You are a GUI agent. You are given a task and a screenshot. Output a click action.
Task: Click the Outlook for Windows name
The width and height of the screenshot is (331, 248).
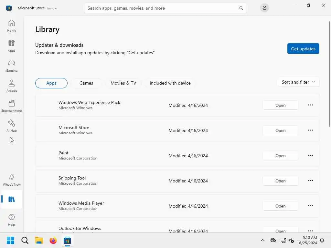(80, 228)
